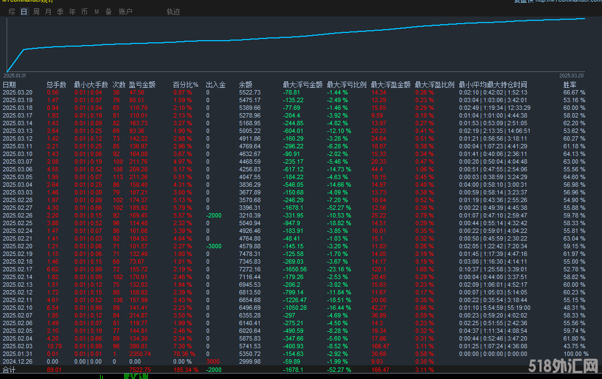Image resolution: width=602 pixels, height=379 pixels.
Task: Open the 币 currency tab
Action: pos(85,12)
